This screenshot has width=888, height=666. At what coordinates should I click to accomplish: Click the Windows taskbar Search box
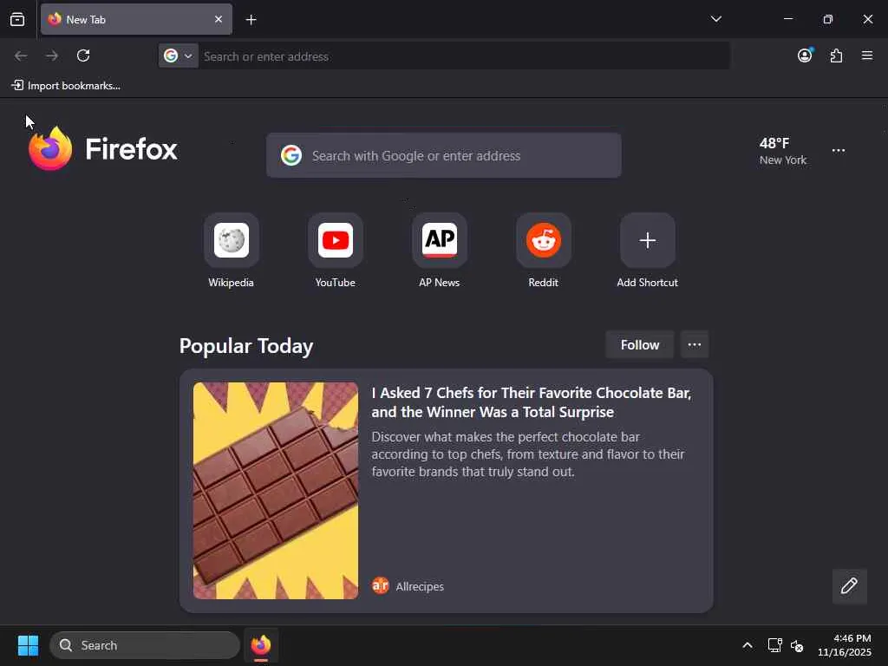[145, 645]
